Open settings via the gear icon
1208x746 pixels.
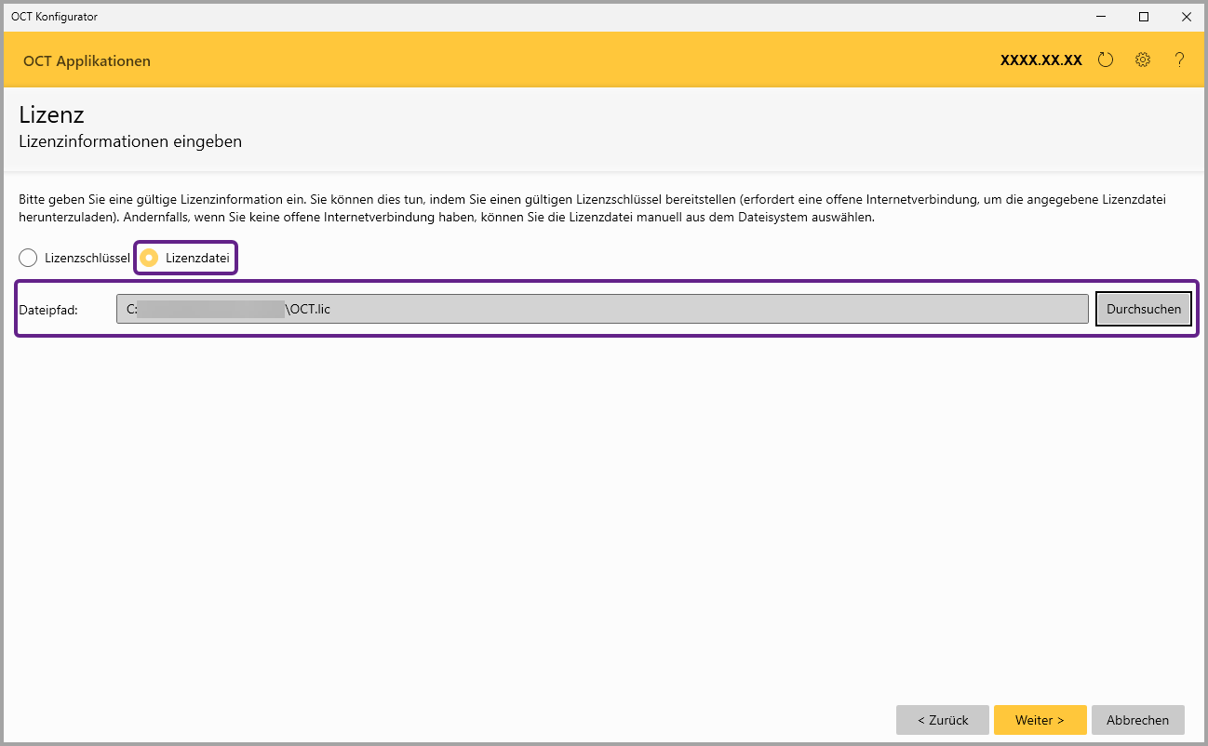pos(1143,60)
